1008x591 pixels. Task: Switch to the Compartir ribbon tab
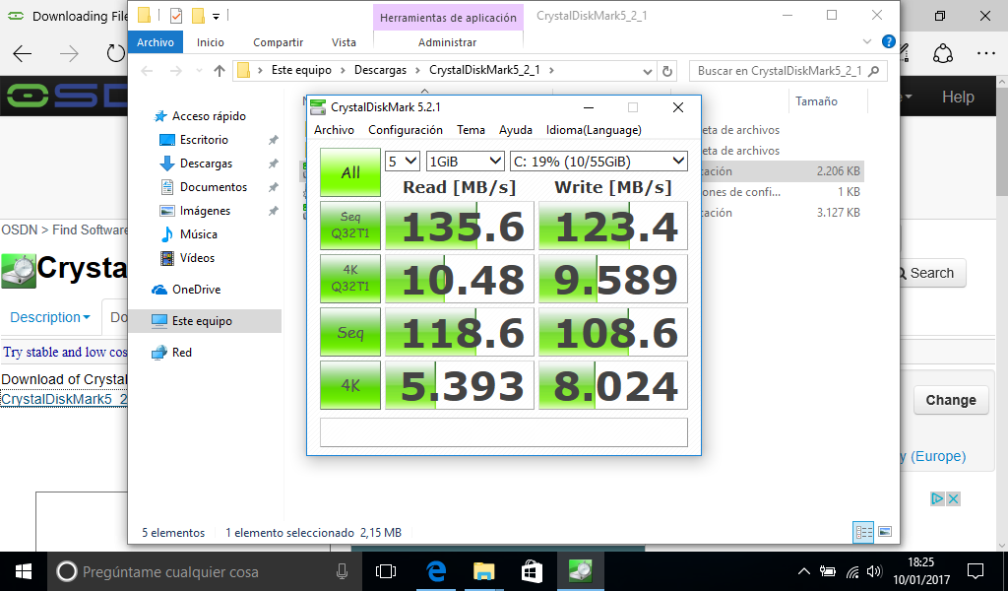coord(279,42)
